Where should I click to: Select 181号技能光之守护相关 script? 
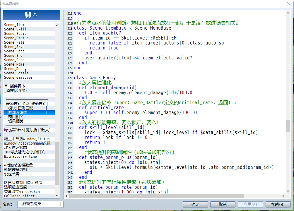(x=29, y=152)
